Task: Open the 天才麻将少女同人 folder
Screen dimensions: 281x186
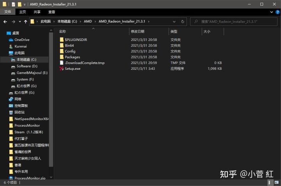Action: (x=28, y=158)
